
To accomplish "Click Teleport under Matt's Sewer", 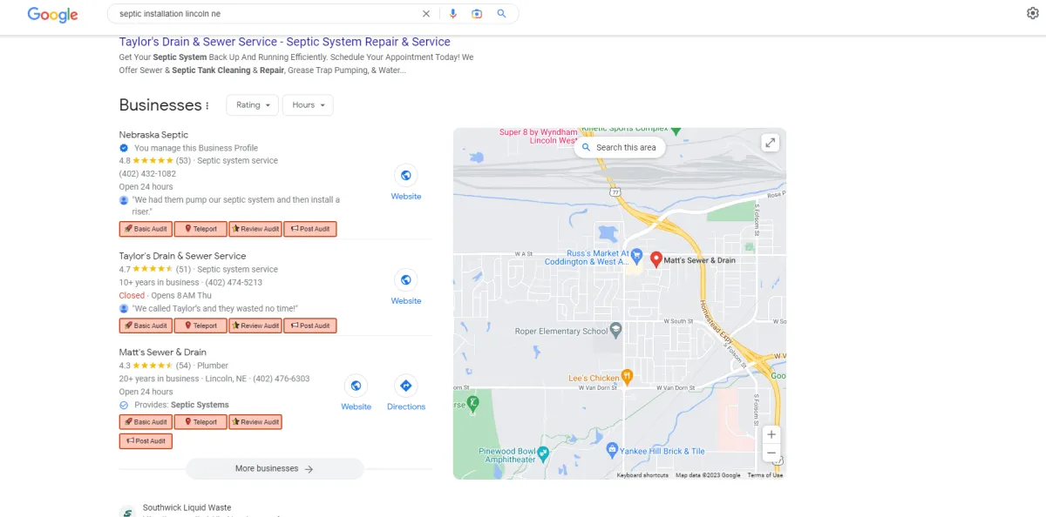I will pos(200,422).
